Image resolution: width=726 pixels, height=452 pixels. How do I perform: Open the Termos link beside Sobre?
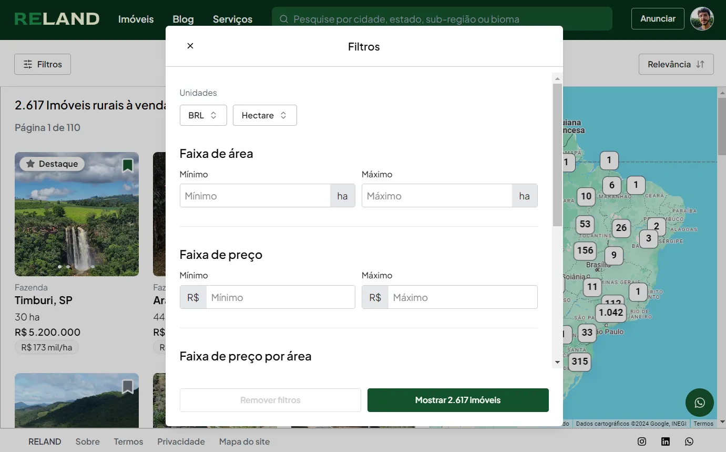(128, 441)
